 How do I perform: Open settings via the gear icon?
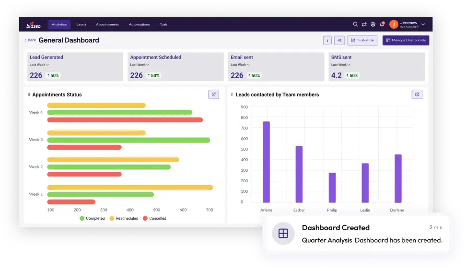[373, 24]
